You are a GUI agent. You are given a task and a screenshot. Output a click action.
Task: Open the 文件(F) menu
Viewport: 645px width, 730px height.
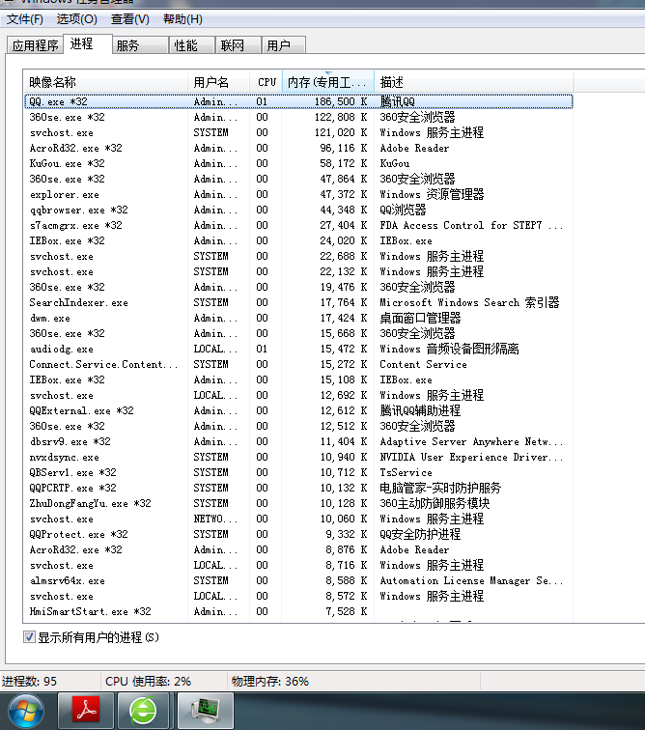click(x=25, y=19)
